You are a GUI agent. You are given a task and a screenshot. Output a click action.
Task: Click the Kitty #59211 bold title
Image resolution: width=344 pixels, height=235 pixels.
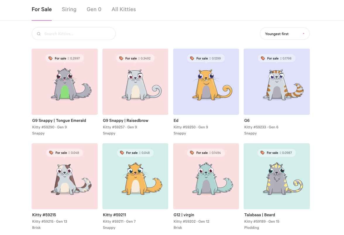[115, 215]
